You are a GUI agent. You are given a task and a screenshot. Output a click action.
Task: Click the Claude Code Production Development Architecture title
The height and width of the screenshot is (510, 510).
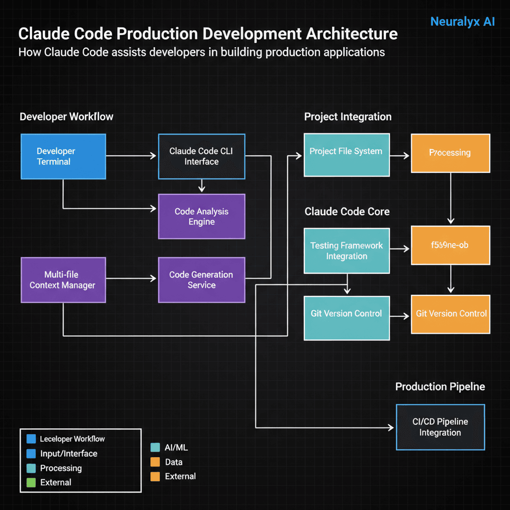[x=208, y=34]
